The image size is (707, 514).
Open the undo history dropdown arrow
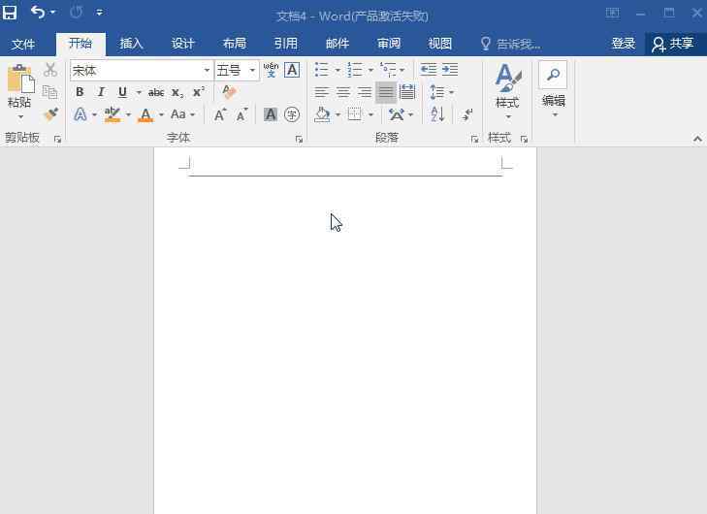(x=52, y=13)
